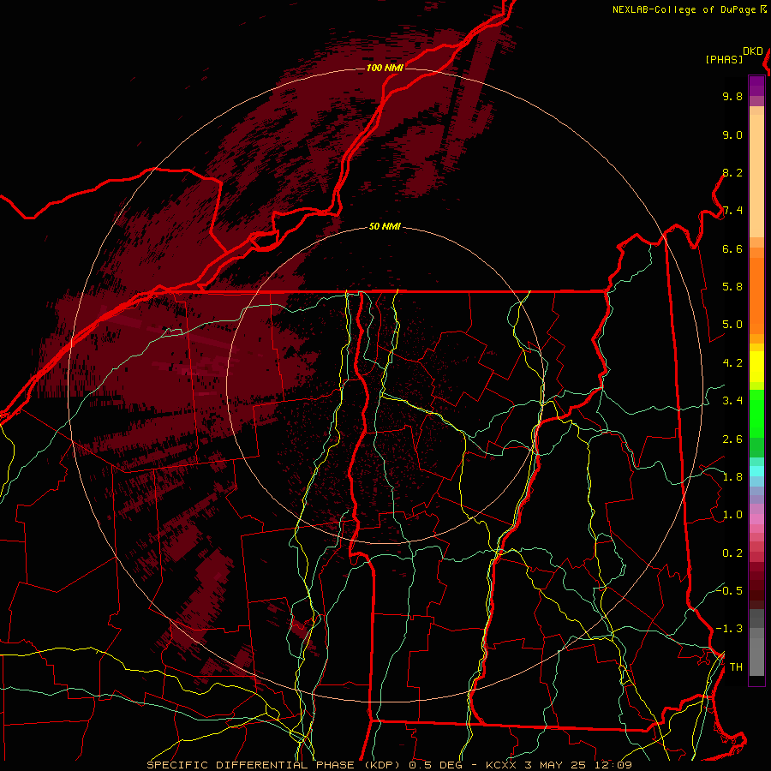This screenshot has width=771, height=771.
Task: Pick the cyan band in the legend
Action: [756, 471]
